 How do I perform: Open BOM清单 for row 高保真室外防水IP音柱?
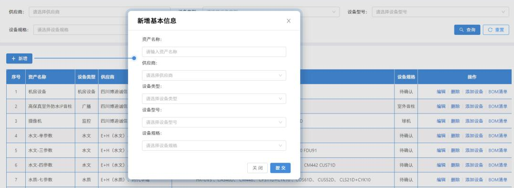[498, 106]
